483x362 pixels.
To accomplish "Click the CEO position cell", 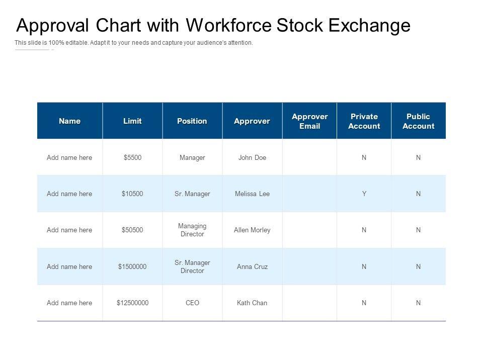I will point(192,303).
